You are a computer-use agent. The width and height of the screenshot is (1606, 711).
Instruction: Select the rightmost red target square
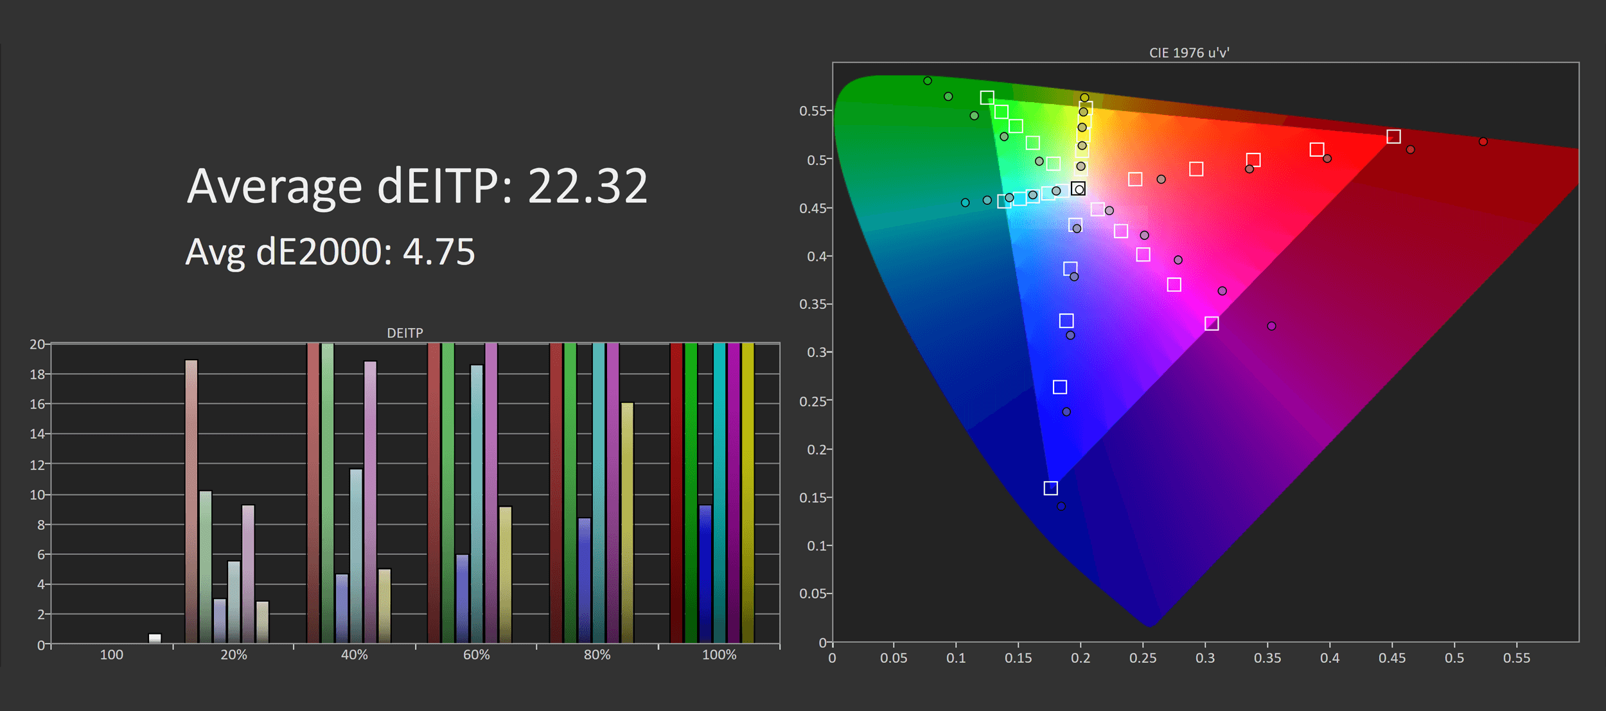point(1393,137)
